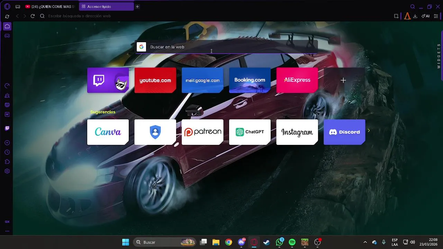Click the sync circular arrows icon
The width and height of the screenshot is (443, 249).
click(x=7, y=16)
